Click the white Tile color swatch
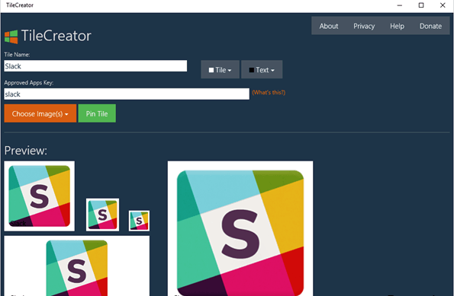 (x=211, y=70)
